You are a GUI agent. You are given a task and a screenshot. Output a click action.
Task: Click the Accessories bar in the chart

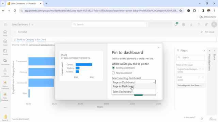click(x=41, y=83)
